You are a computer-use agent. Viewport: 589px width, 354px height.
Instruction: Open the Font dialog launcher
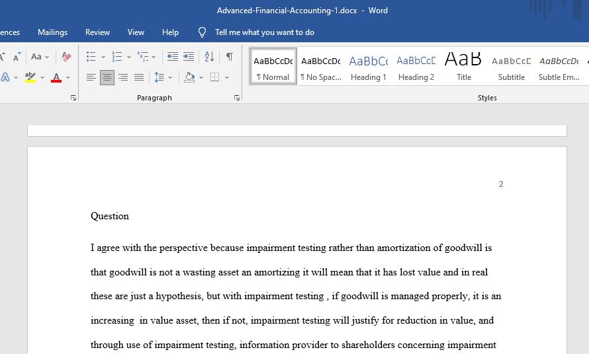point(73,98)
